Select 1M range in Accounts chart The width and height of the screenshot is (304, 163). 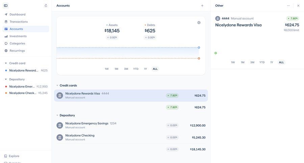click(x=116, y=69)
